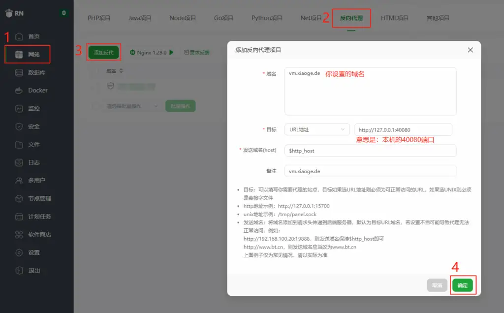
Task: Confirm the dialog with the 确定 button
Action: pyautogui.click(x=462, y=285)
